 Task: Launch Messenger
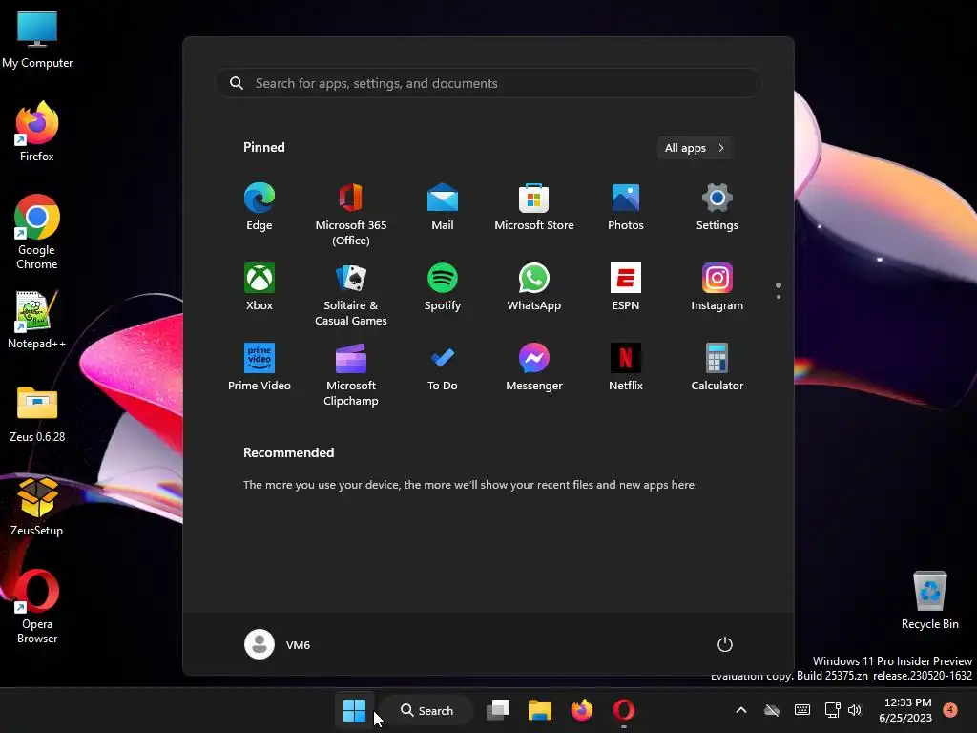click(534, 367)
